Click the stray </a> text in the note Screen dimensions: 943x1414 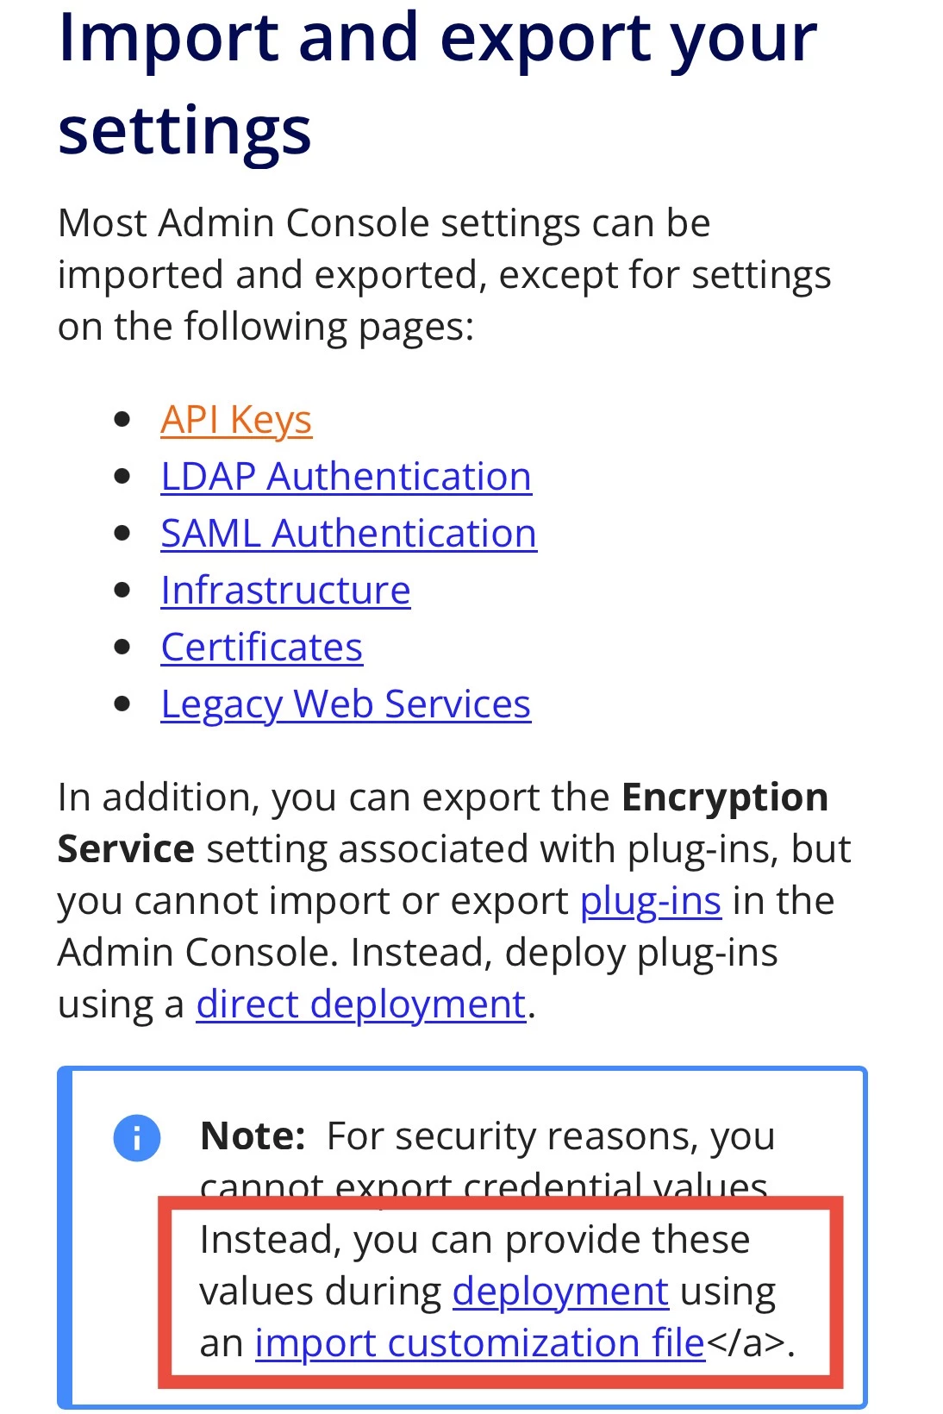tap(746, 1343)
